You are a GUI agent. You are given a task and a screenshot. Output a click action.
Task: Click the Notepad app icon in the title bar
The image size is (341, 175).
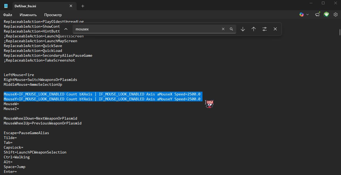[x=6, y=6]
